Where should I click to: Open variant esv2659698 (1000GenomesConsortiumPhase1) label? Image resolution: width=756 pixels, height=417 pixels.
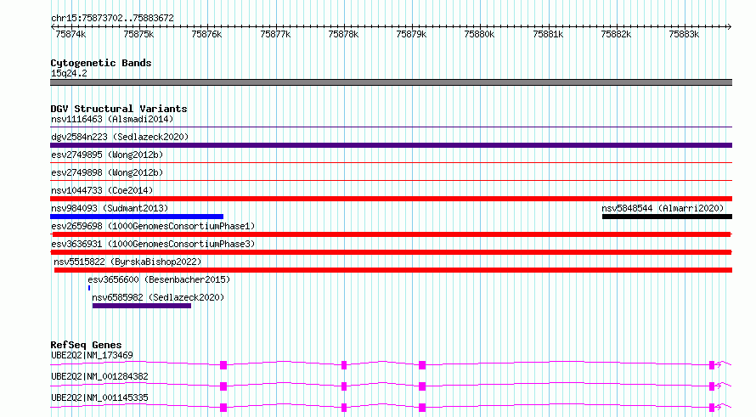(x=153, y=226)
